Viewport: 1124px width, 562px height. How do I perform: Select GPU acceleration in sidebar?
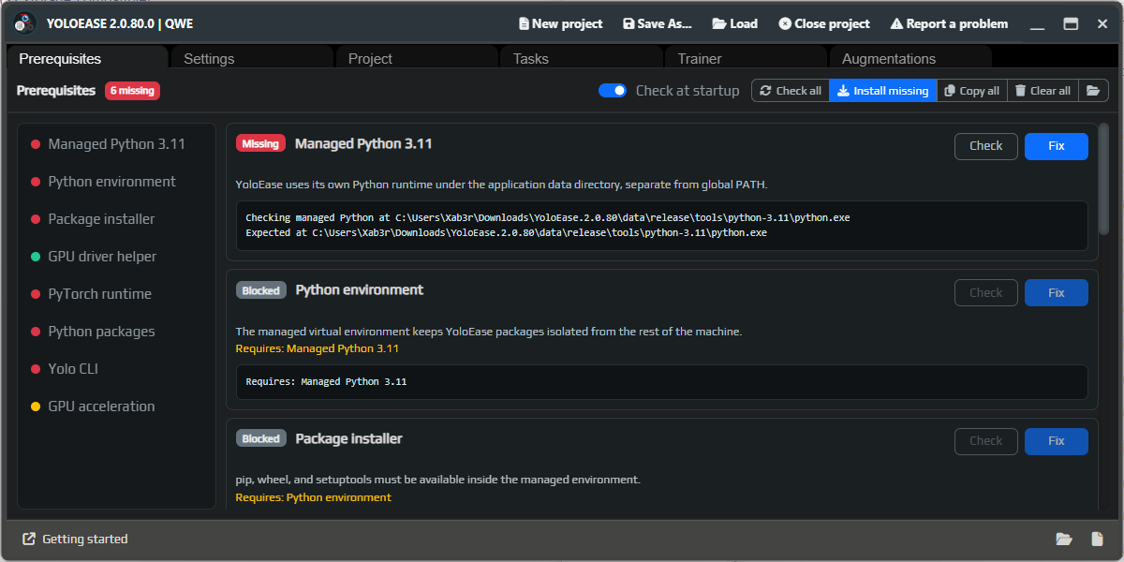click(x=117, y=407)
